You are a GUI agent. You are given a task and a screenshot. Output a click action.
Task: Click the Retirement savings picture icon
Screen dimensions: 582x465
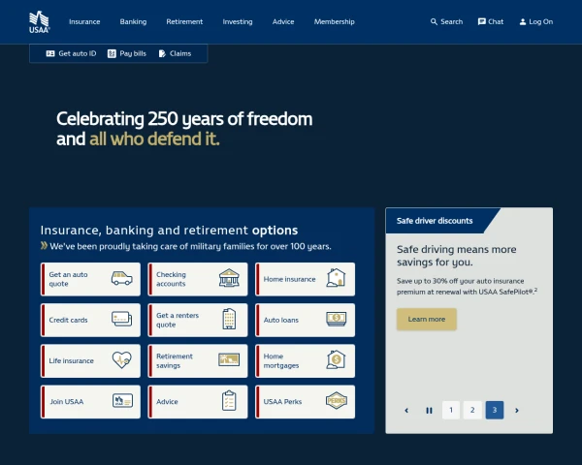coord(229,359)
